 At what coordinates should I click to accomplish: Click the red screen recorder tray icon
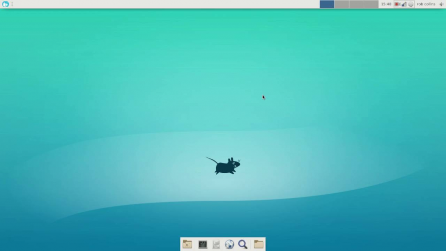(397, 4)
